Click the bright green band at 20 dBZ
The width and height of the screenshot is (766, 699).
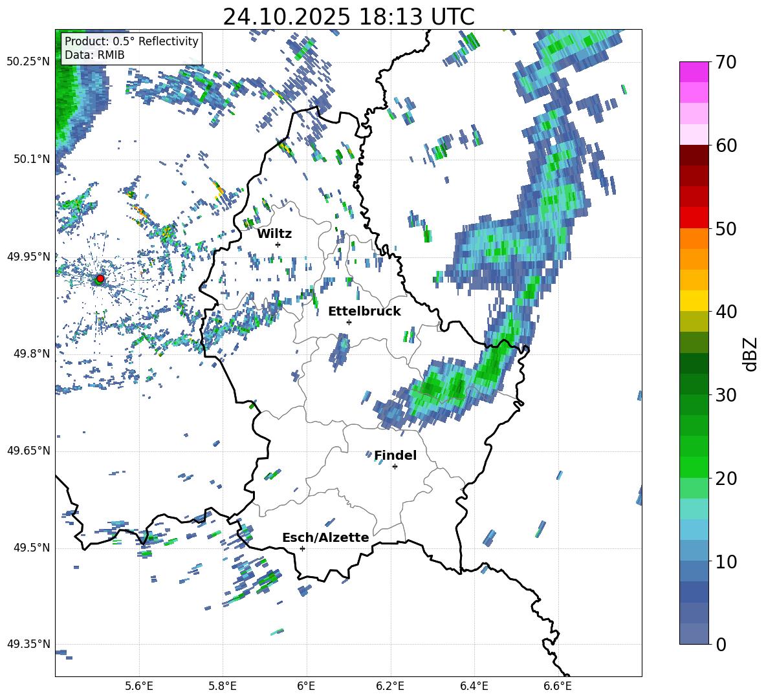pyautogui.click(x=694, y=467)
